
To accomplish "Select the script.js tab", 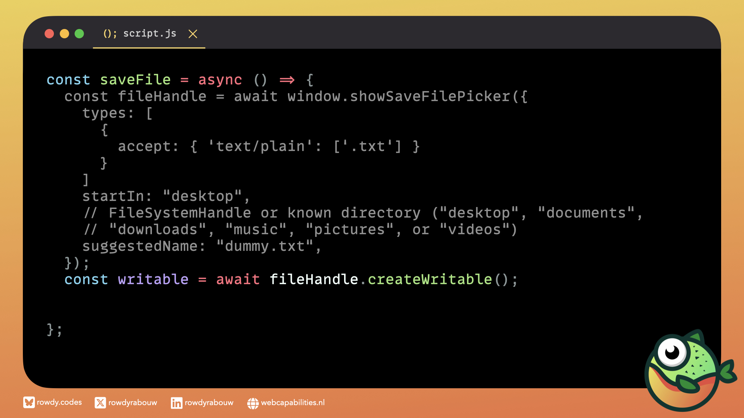I will pyautogui.click(x=150, y=34).
